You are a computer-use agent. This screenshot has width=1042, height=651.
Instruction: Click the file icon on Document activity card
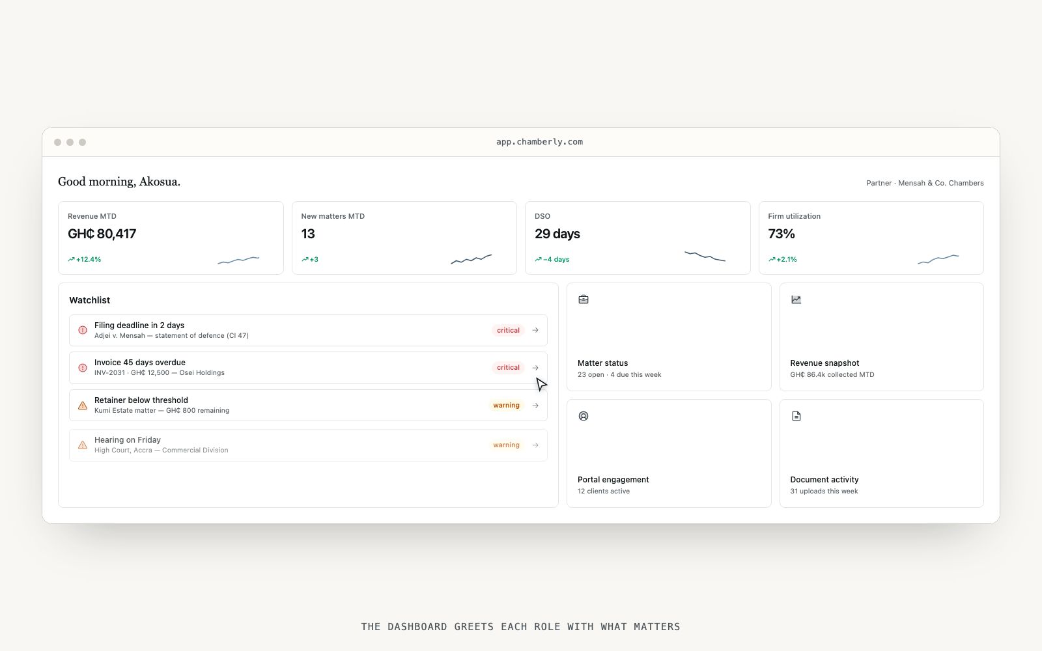(x=796, y=416)
